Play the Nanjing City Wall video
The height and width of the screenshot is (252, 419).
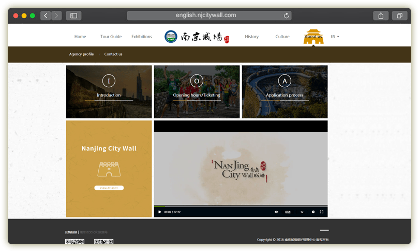pyautogui.click(x=160, y=212)
